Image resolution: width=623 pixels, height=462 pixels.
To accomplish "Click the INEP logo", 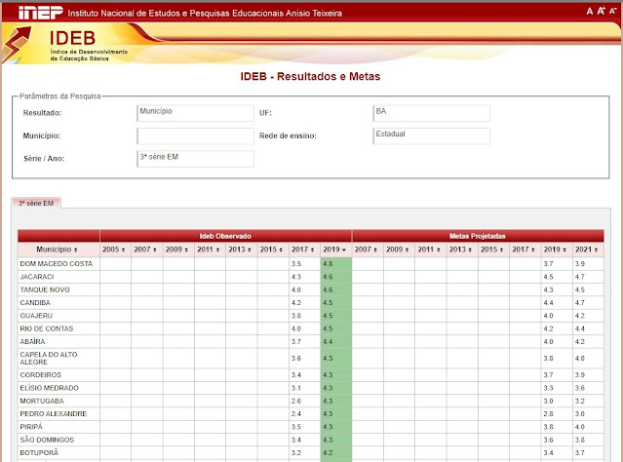I will pos(41,13).
